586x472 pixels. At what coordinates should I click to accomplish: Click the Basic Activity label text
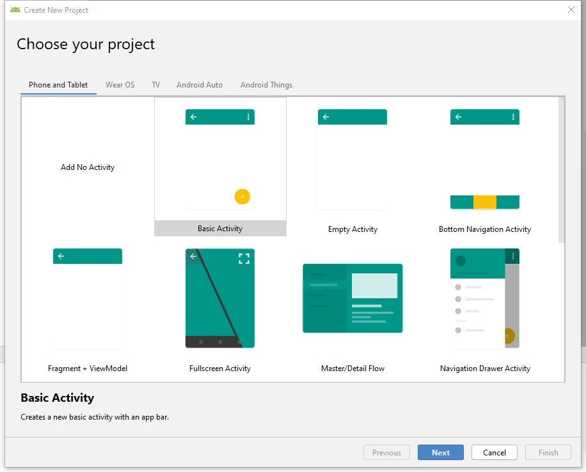[x=220, y=229]
